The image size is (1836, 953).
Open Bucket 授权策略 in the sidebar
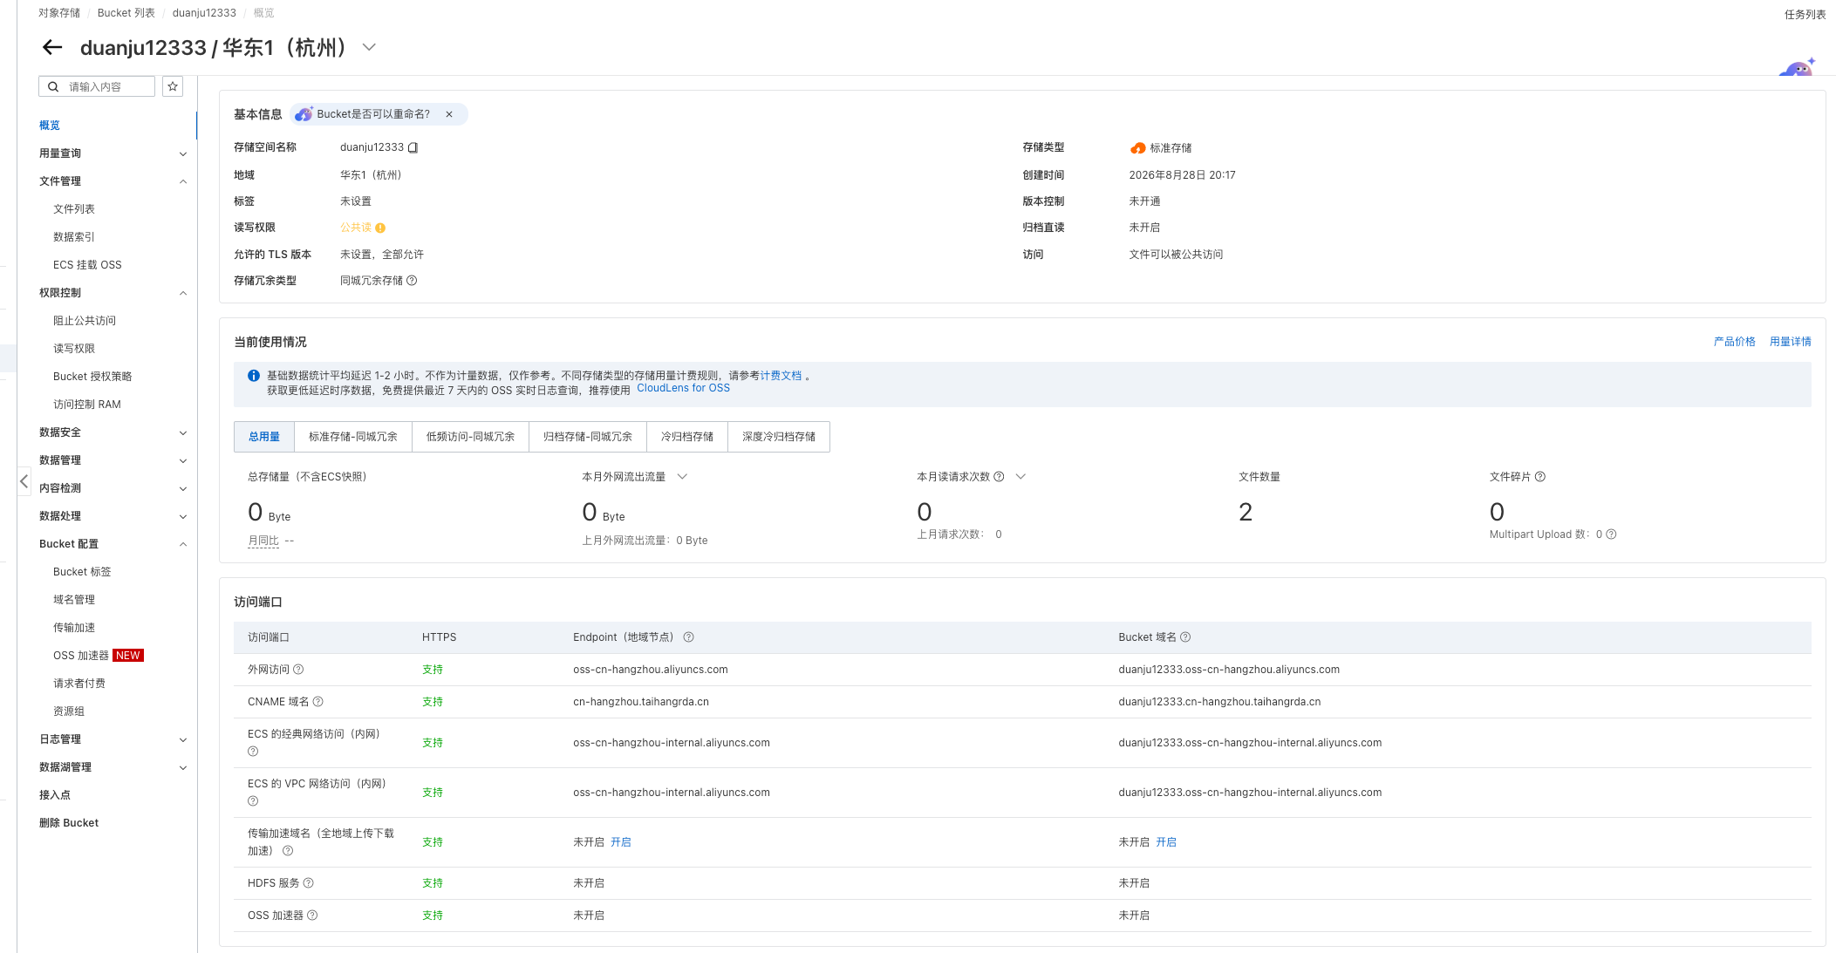[92, 377]
